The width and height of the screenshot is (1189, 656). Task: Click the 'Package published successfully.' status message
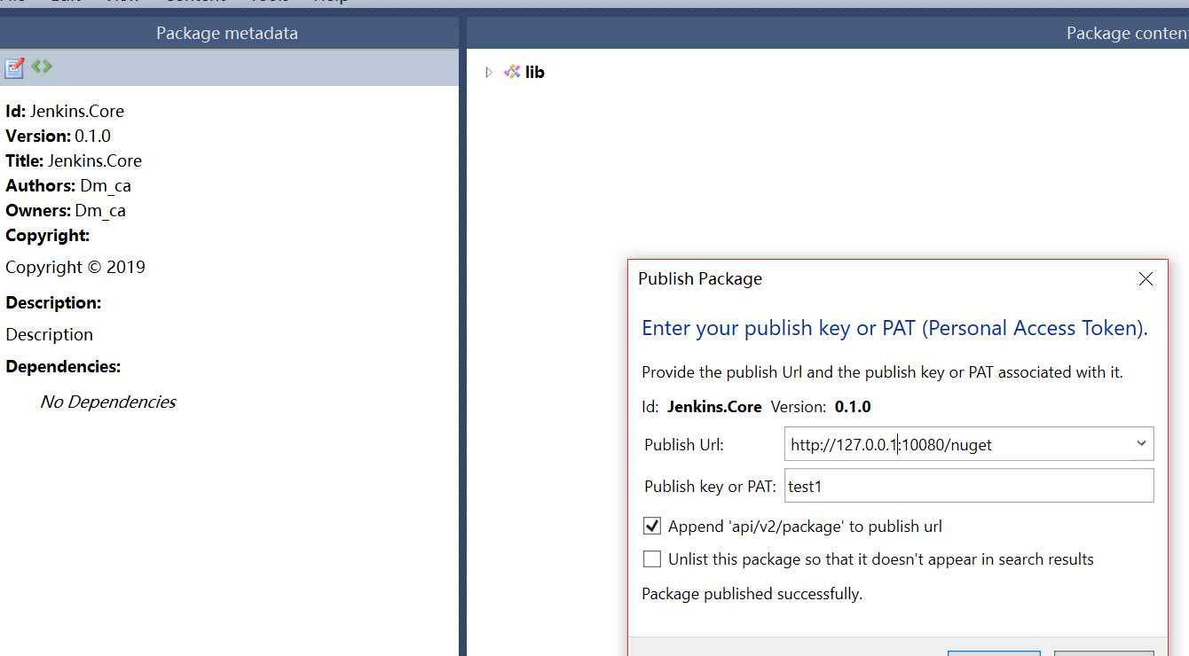click(752, 594)
